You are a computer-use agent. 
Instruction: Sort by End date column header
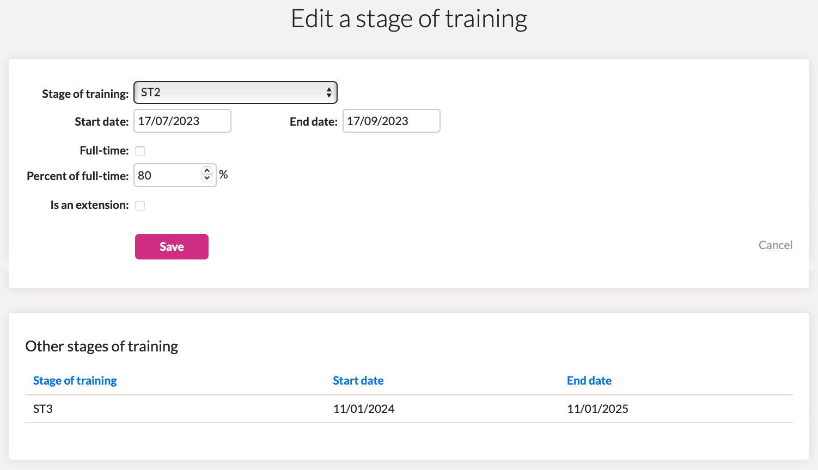589,380
